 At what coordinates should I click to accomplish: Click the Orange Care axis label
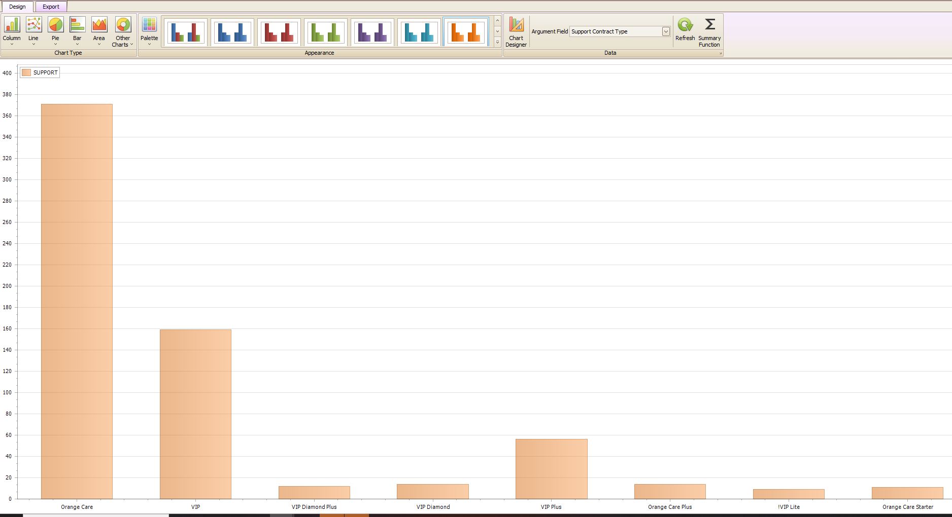pyautogui.click(x=77, y=507)
